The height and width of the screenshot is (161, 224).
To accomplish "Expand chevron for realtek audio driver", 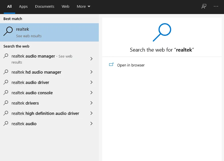I will click(x=91, y=82).
